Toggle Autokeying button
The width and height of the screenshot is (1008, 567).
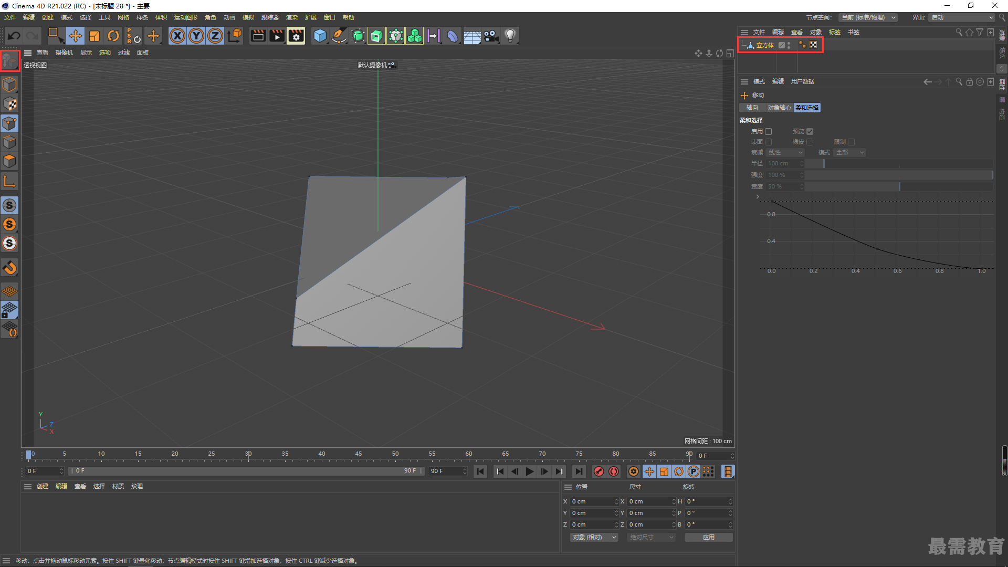coord(614,471)
